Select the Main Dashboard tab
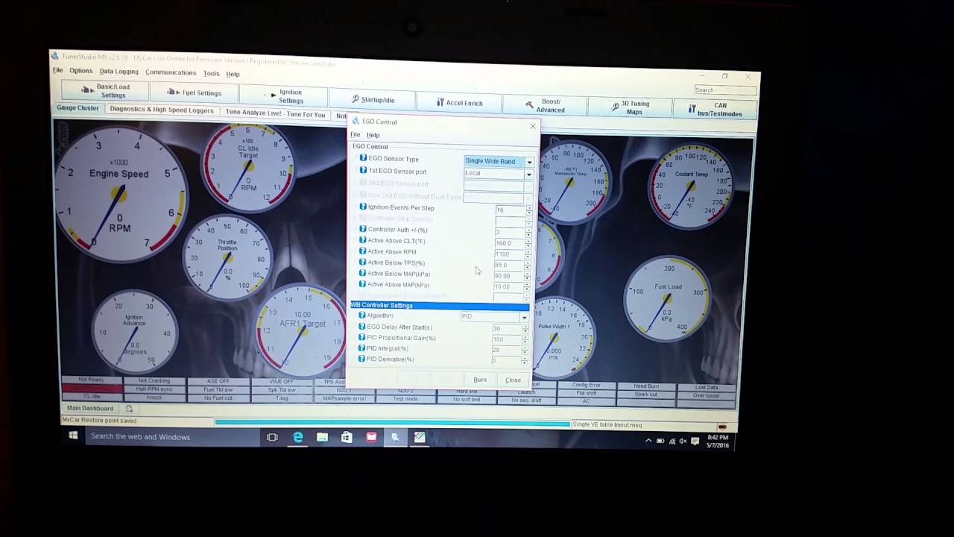 (x=90, y=409)
